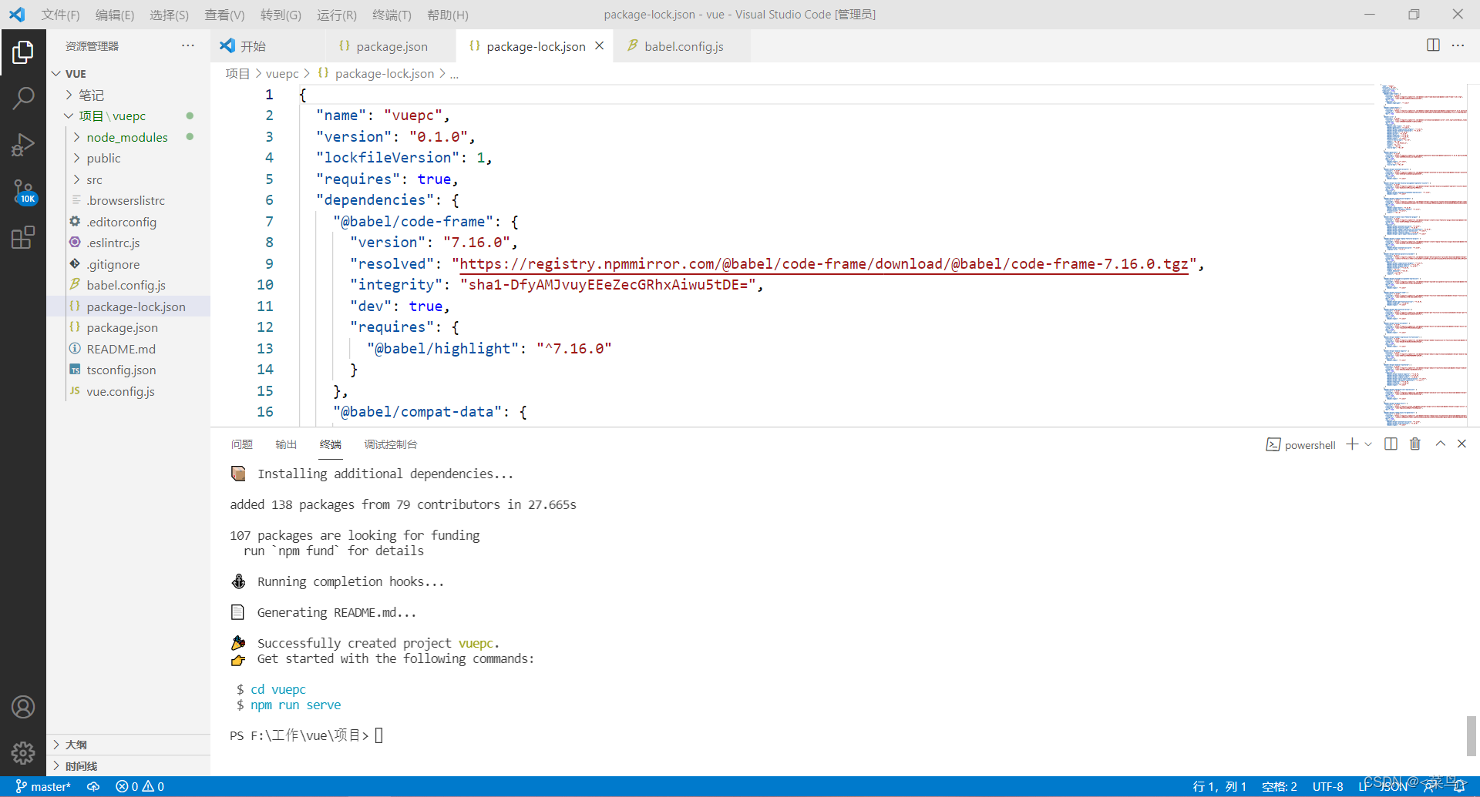Viewport: 1480px width, 797px height.
Task: Open the 帮助(H) menu
Action: [x=447, y=15]
